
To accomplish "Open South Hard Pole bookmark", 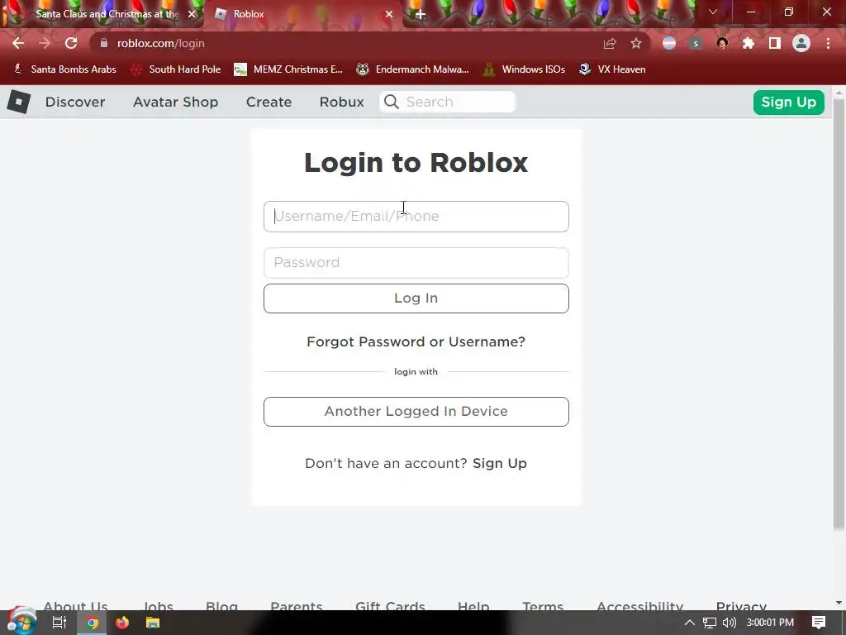I will 177,69.
